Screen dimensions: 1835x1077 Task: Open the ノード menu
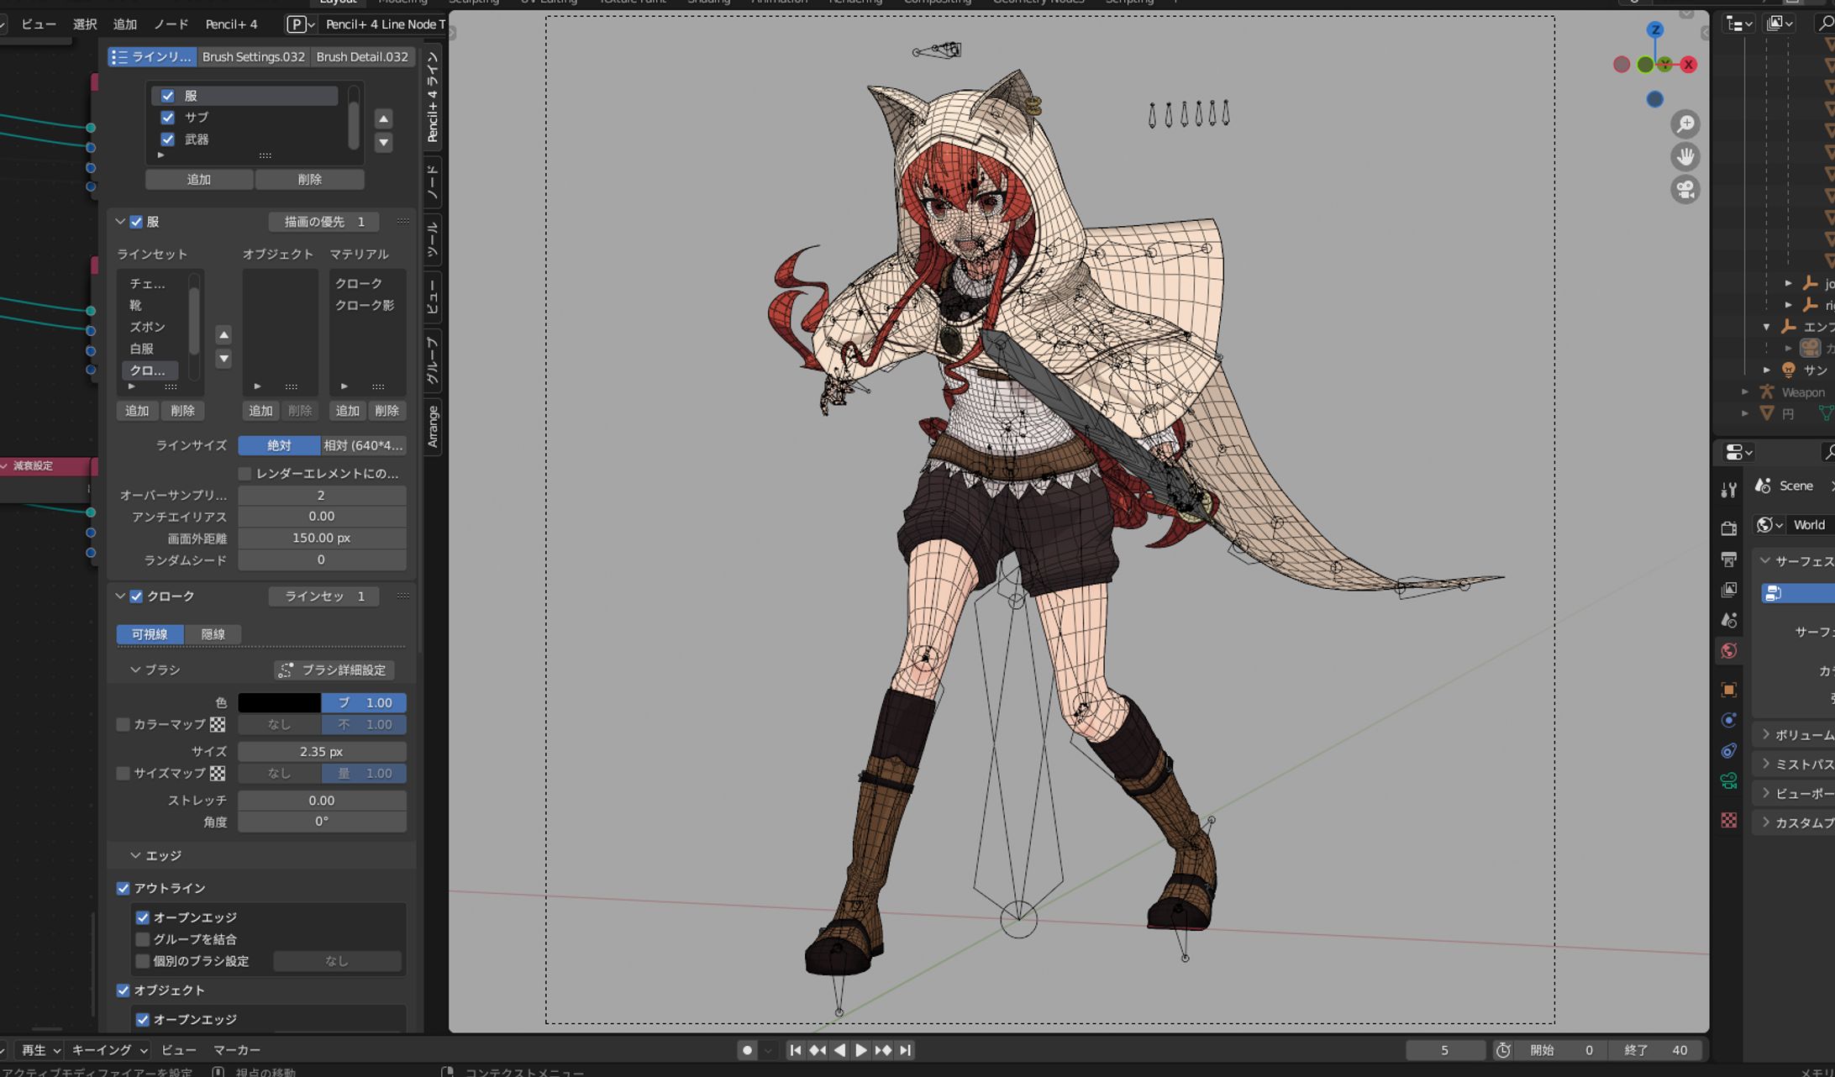click(x=171, y=24)
